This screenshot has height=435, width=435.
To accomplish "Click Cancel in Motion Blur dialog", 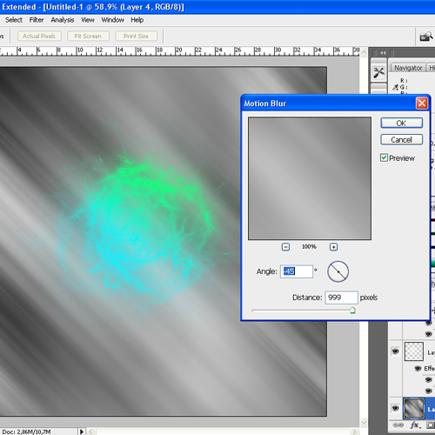I will click(401, 140).
